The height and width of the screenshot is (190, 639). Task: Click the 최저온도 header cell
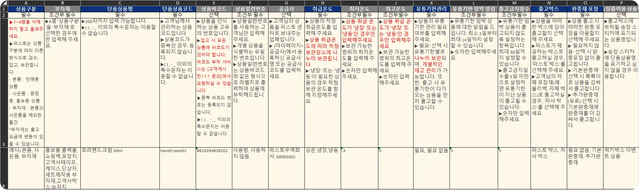[359, 9]
